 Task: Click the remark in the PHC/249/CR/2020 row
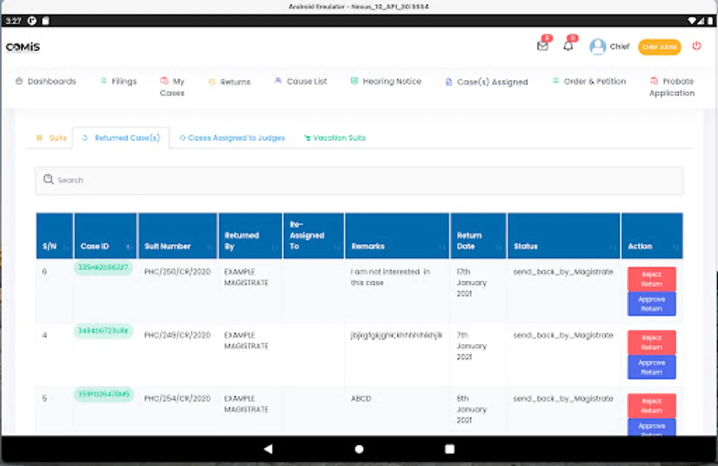click(x=397, y=335)
